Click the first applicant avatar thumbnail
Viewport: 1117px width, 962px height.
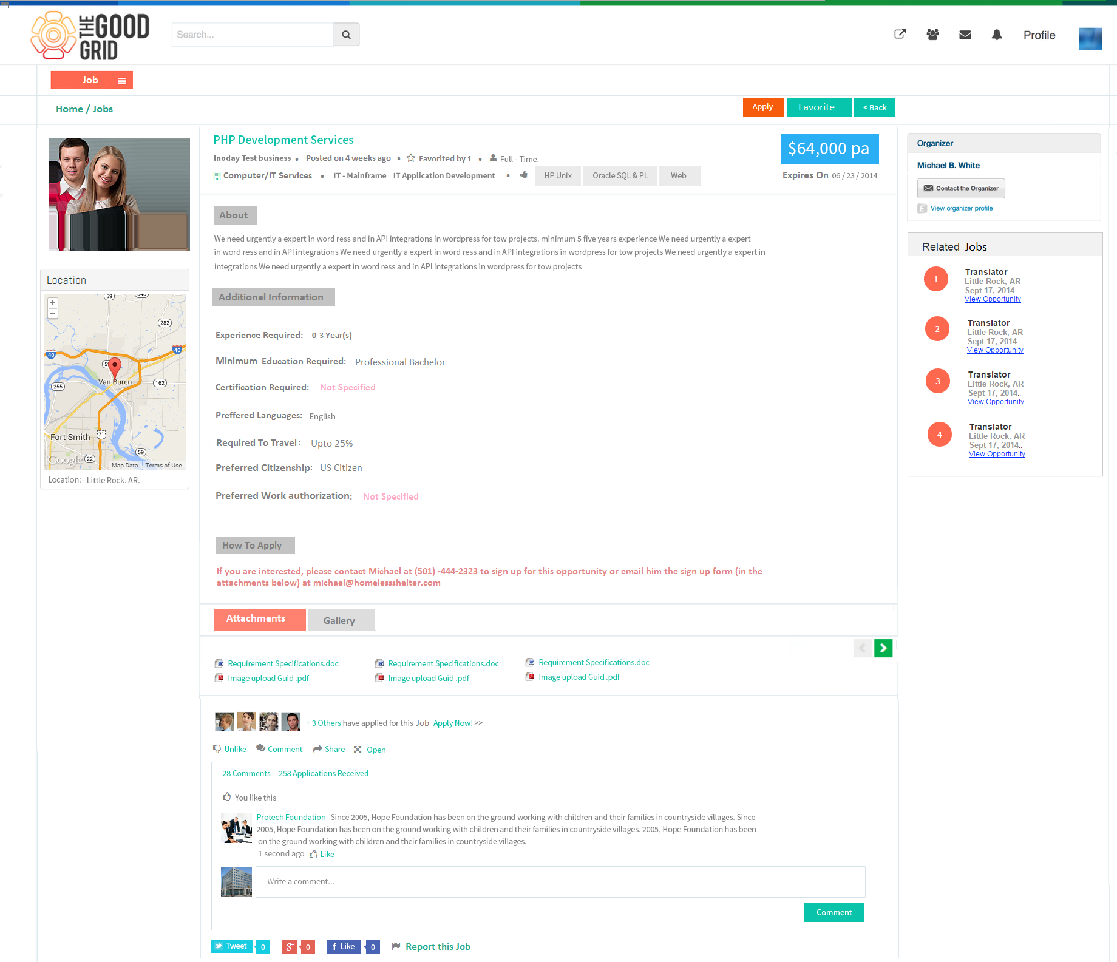click(225, 722)
